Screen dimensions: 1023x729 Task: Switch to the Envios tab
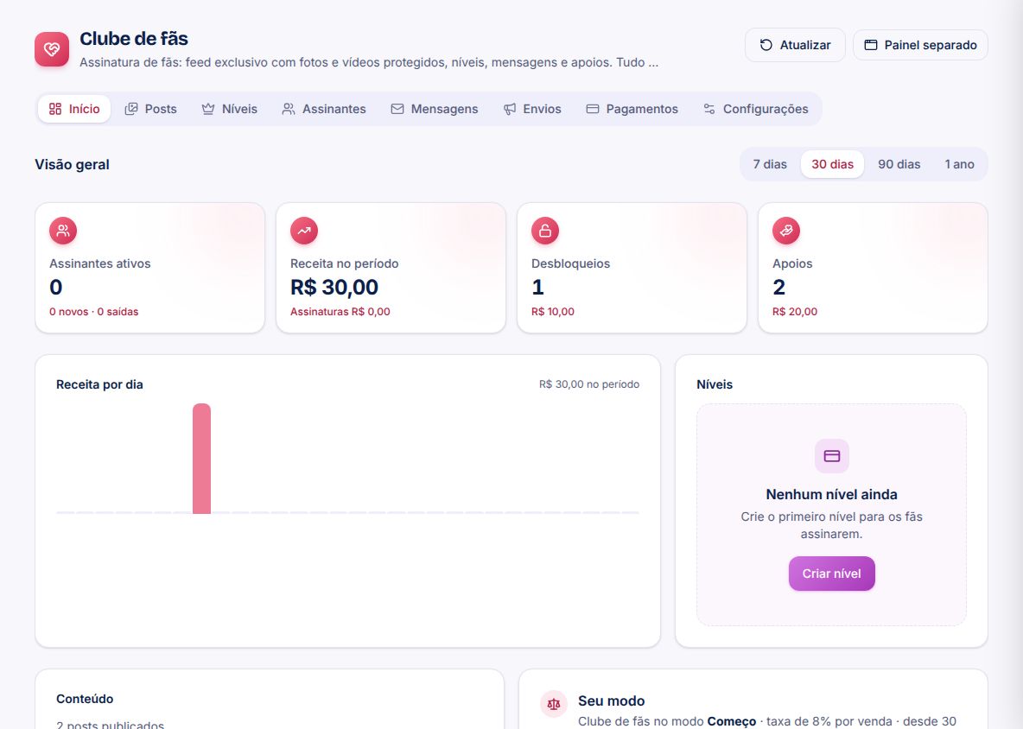532,109
